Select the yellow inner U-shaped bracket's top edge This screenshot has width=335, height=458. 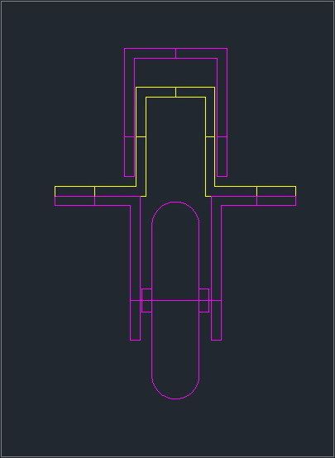click(x=175, y=87)
